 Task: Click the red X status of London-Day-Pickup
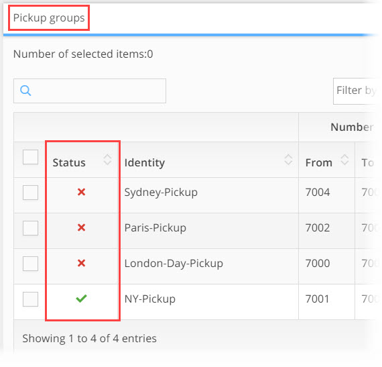coord(81,264)
